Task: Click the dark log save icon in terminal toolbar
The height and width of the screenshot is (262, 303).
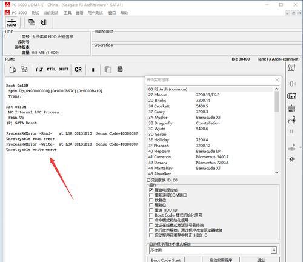Action: point(120,69)
